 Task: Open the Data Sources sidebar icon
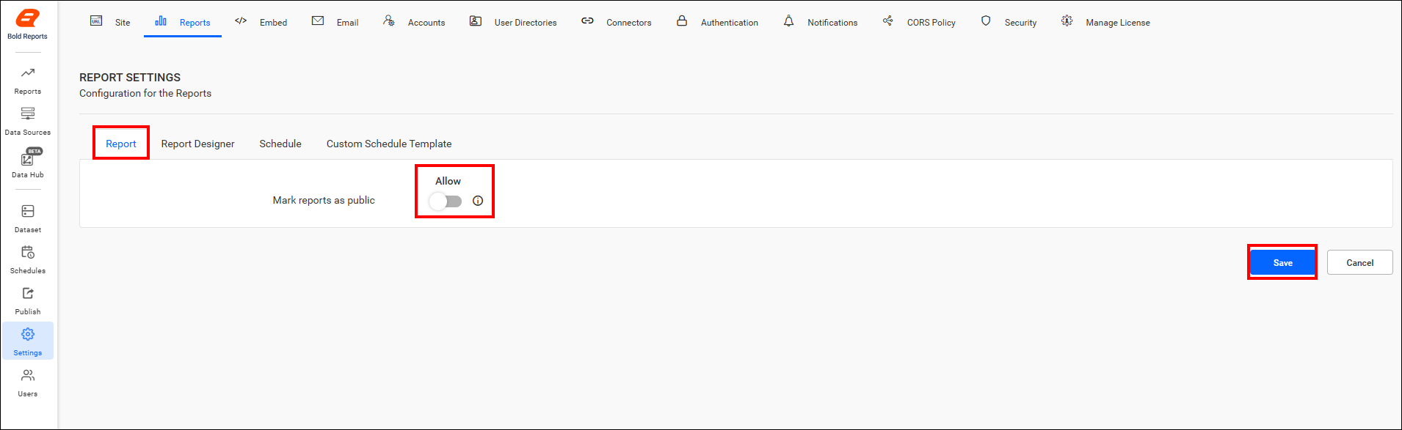[x=28, y=114]
